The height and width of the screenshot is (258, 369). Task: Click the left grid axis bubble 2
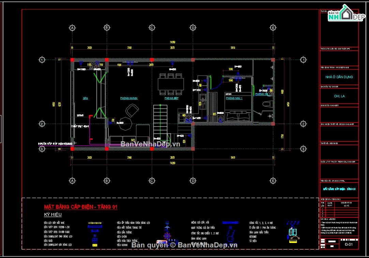[42, 124]
